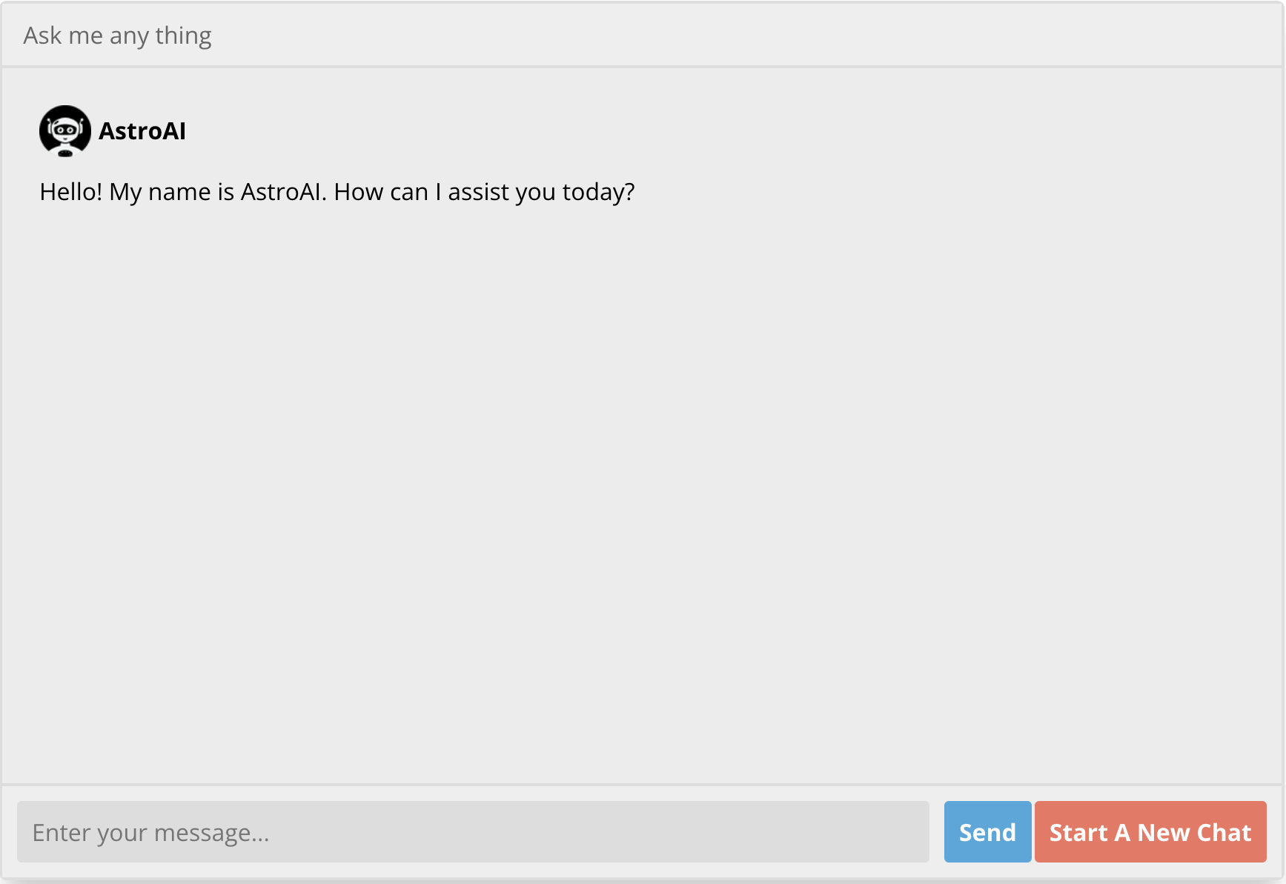The height and width of the screenshot is (884, 1286).
Task: Place cursor in the message text box
Action: tap(473, 831)
